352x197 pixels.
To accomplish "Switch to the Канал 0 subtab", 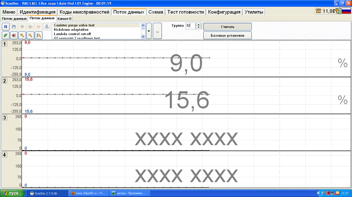I will pyautogui.click(x=64, y=19).
